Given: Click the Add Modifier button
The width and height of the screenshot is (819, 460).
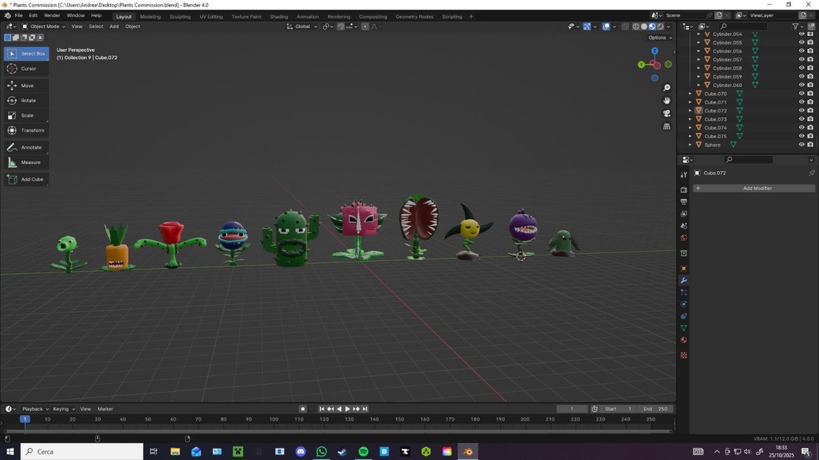Looking at the screenshot, I should (x=754, y=188).
